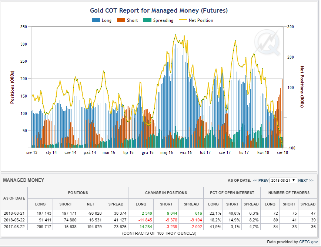Click the net value 194 079

[x=94, y=227]
